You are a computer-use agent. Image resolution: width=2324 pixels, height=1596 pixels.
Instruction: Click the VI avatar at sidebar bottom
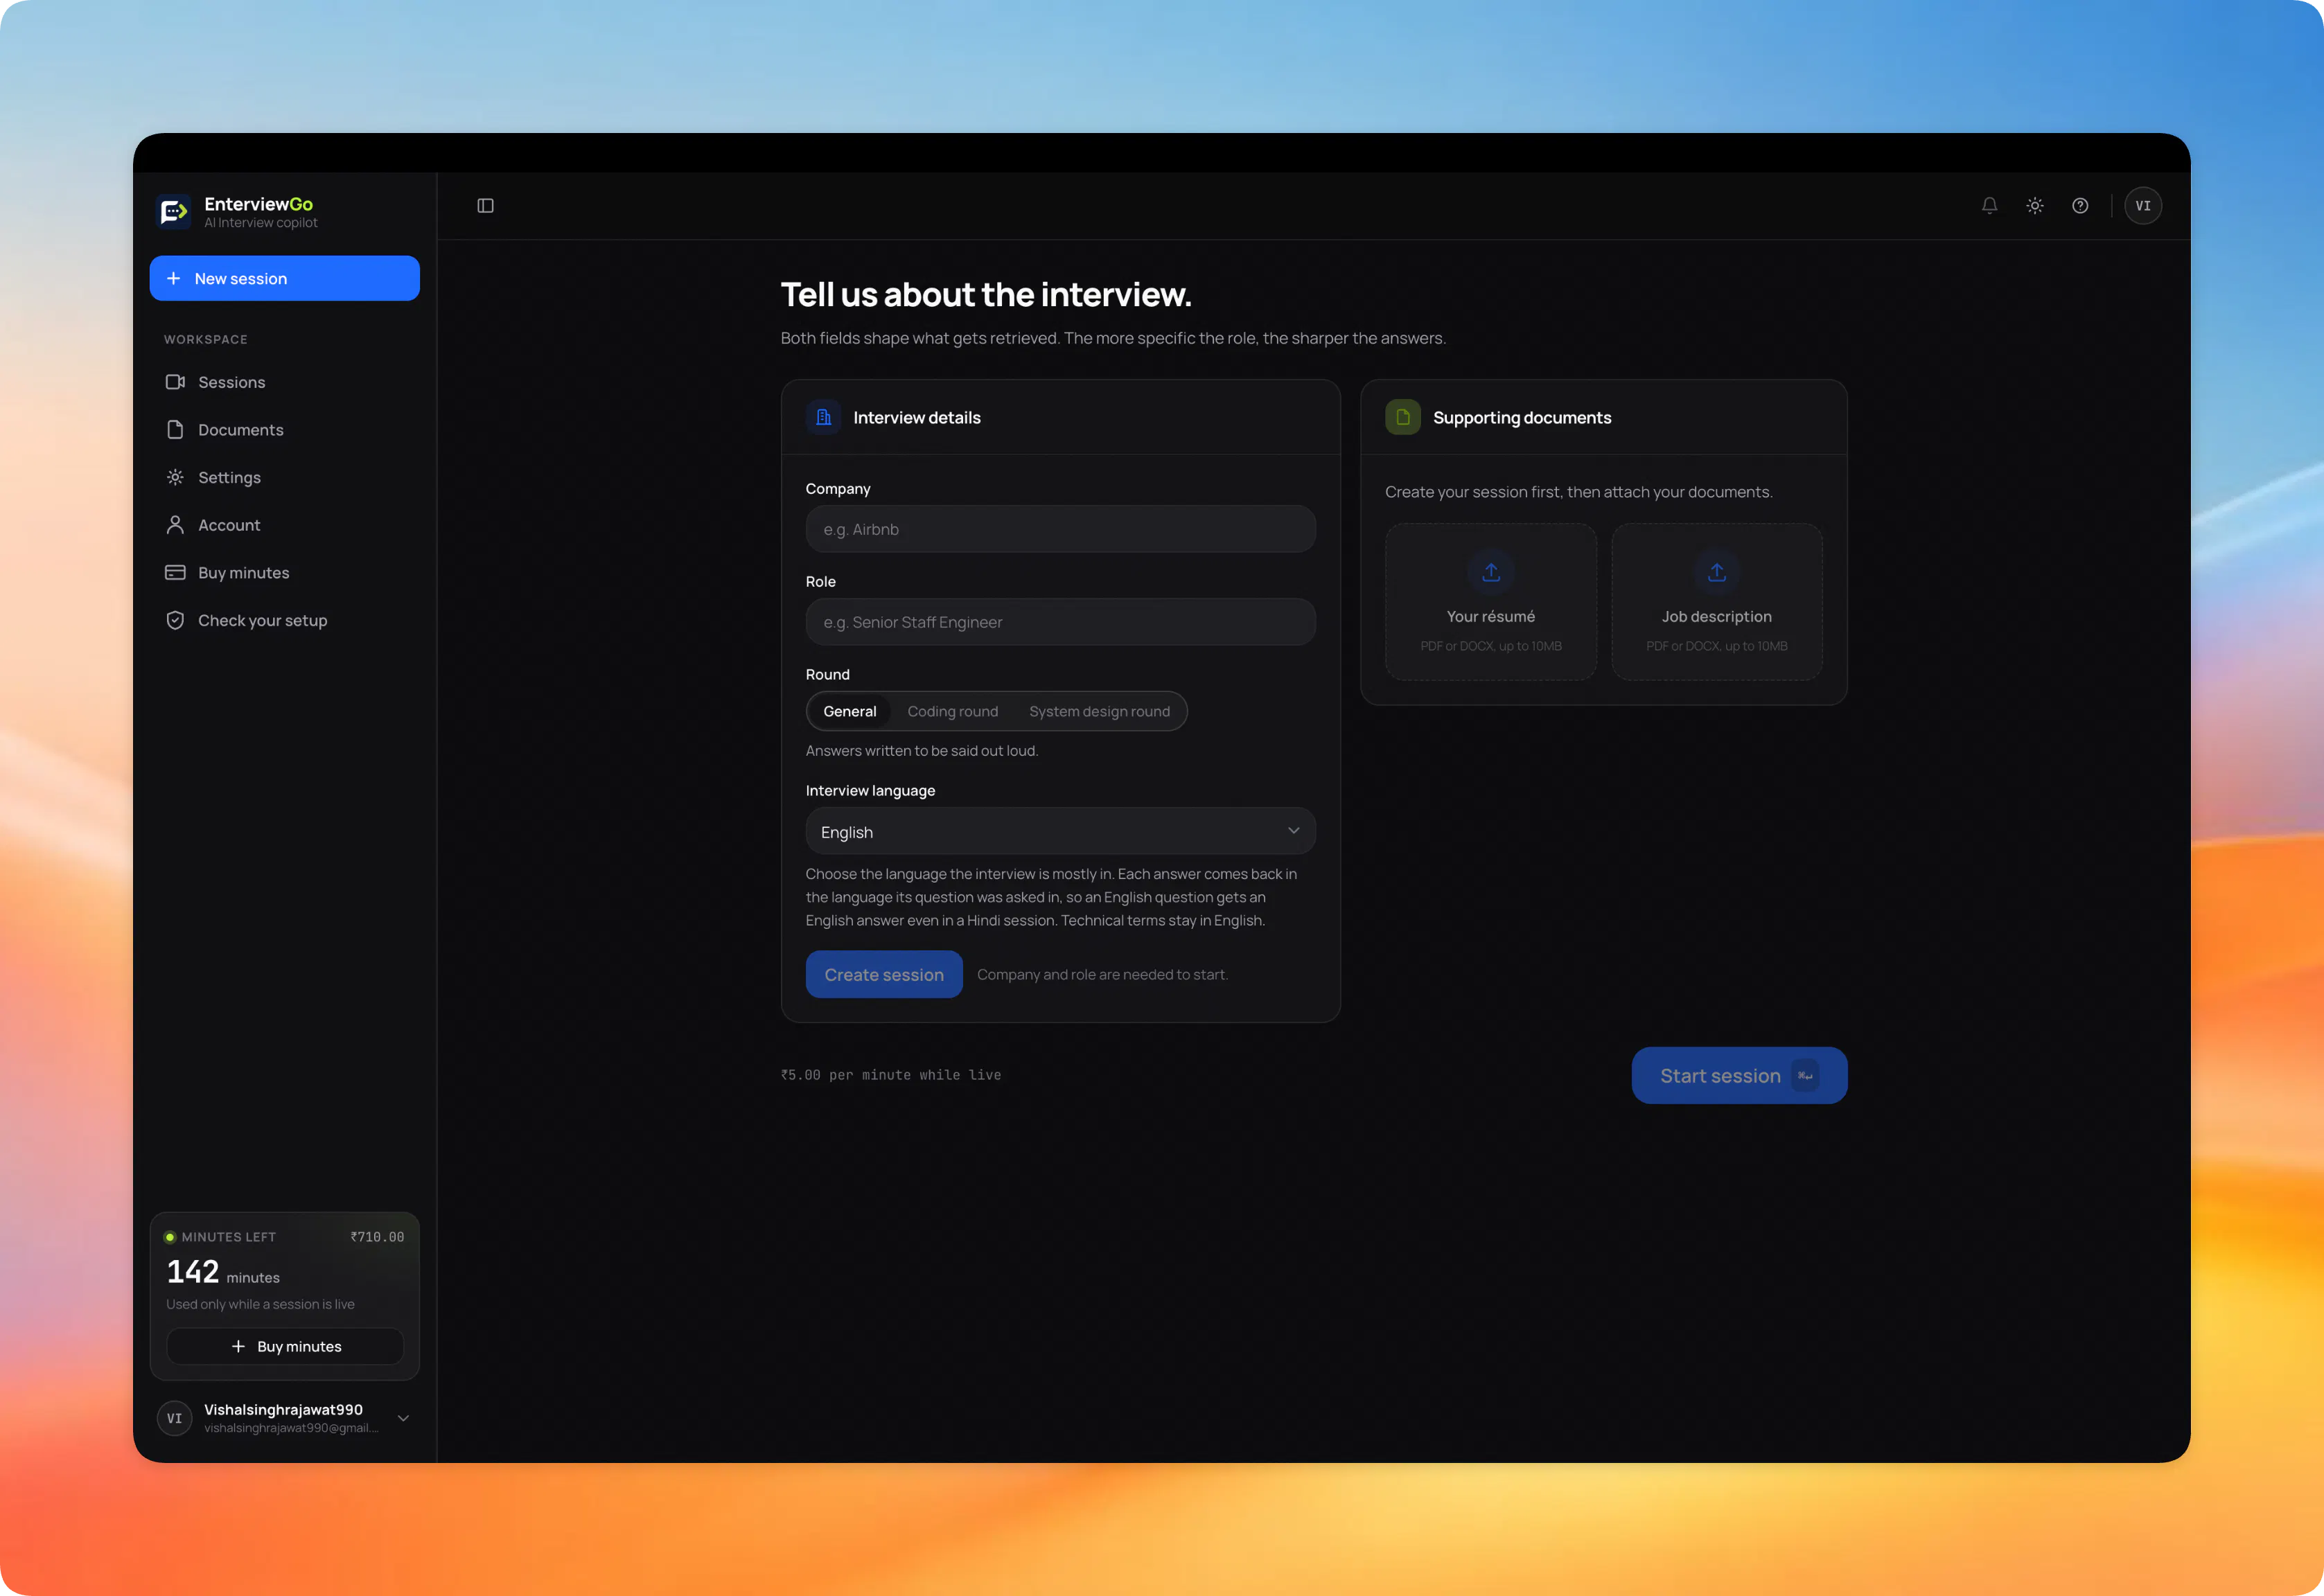click(x=174, y=1418)
